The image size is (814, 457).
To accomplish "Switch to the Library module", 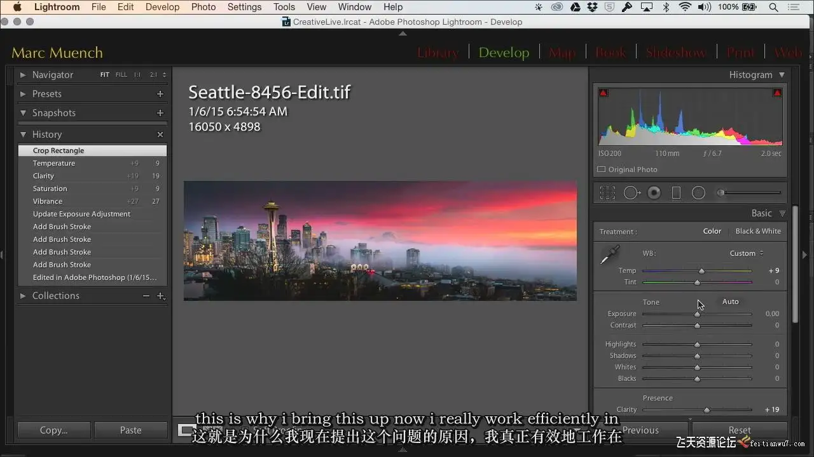I will tap(438, 53).
